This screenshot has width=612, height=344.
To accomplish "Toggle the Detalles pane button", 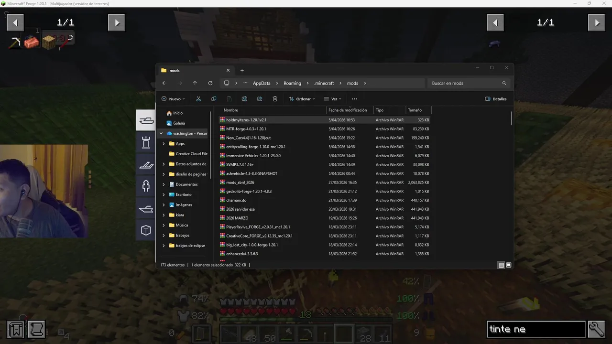I will (x=496, y=99).
